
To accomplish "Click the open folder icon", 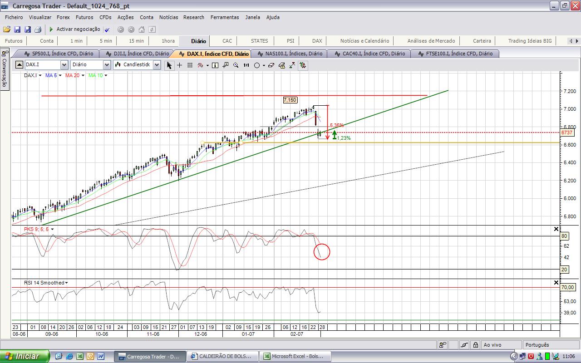I will [7, 29].
